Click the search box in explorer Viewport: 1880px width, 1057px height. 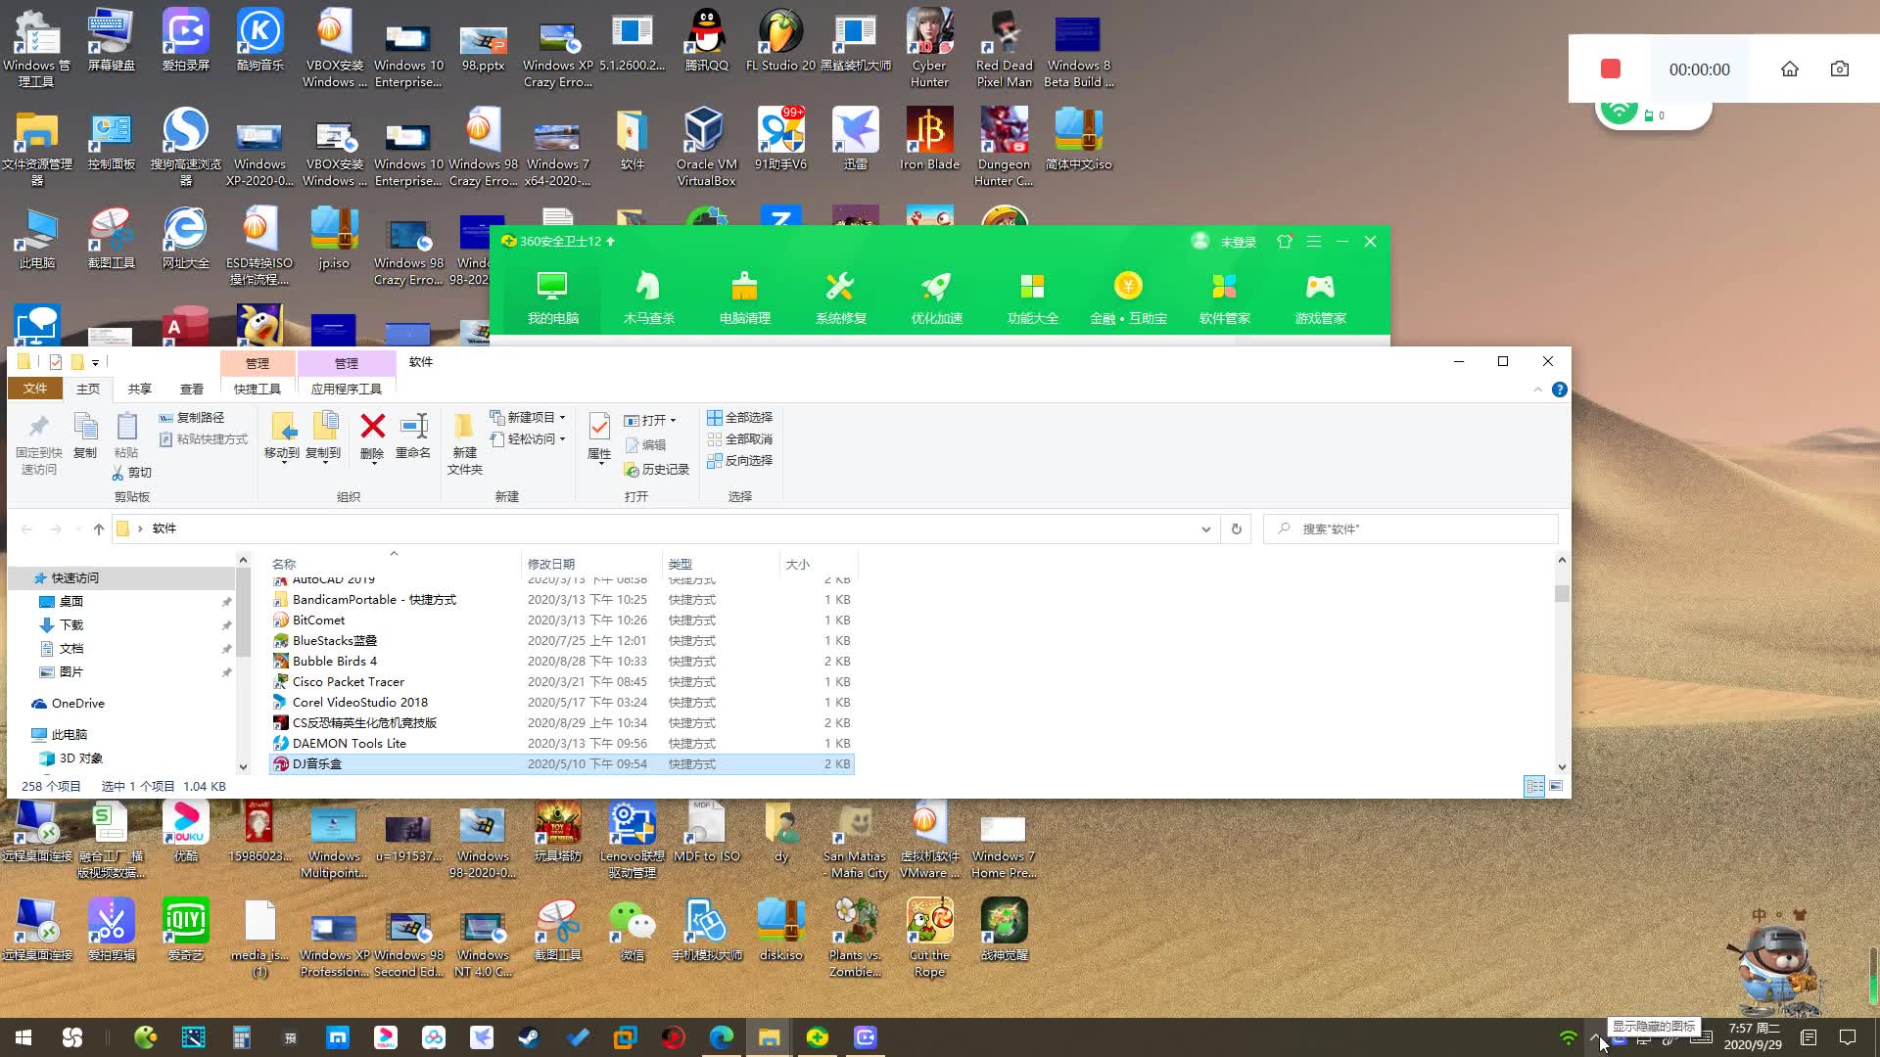click(1410, 528)
